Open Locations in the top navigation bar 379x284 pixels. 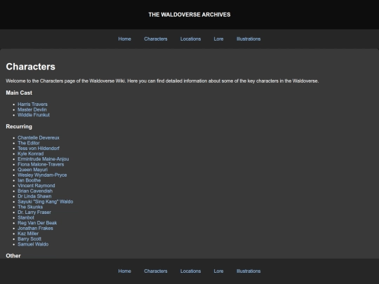(x=190, y=39)
